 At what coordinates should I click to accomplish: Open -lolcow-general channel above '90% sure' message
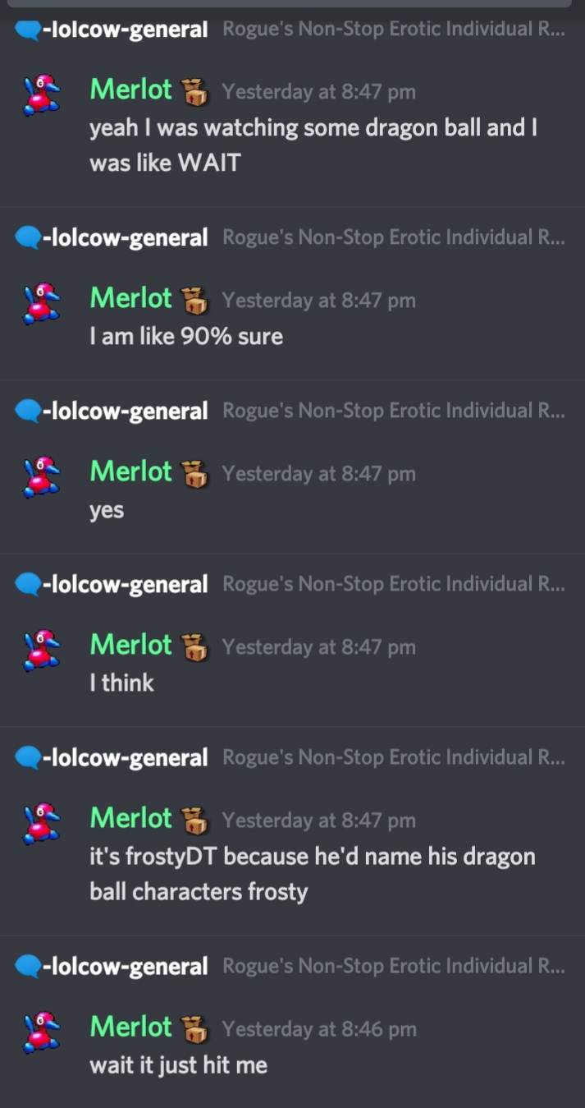click(126, 238)
